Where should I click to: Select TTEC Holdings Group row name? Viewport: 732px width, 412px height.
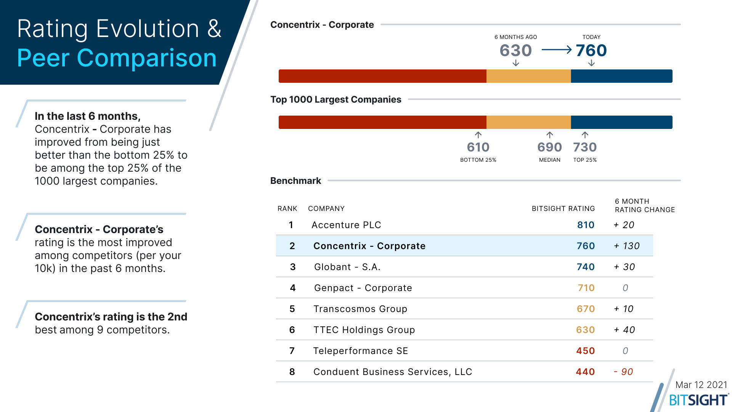tap(364, 330)
